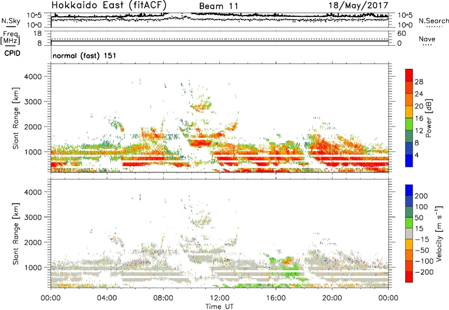Click the 'Beam 11' label
The image size is (449, 310).
click(218, 6)
